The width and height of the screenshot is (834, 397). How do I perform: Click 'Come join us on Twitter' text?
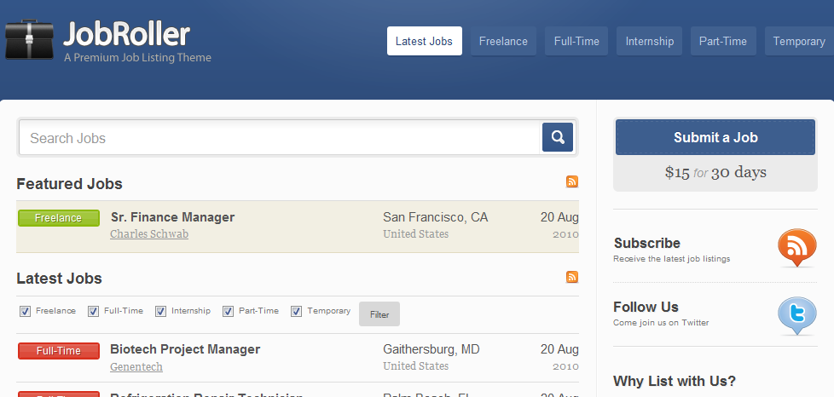[661, 323]
